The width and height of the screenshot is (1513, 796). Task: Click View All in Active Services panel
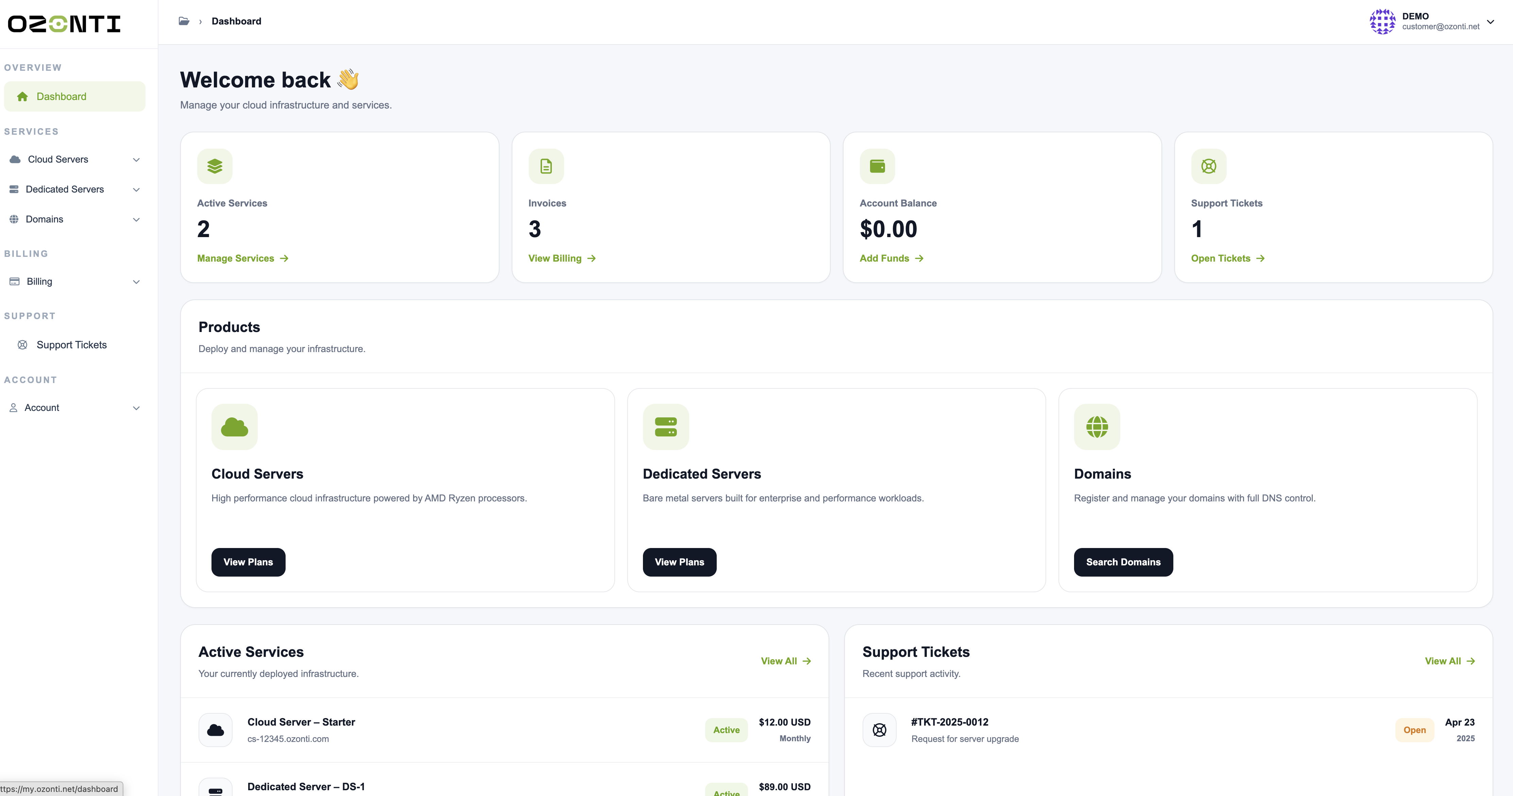click(x=786, y=662)
